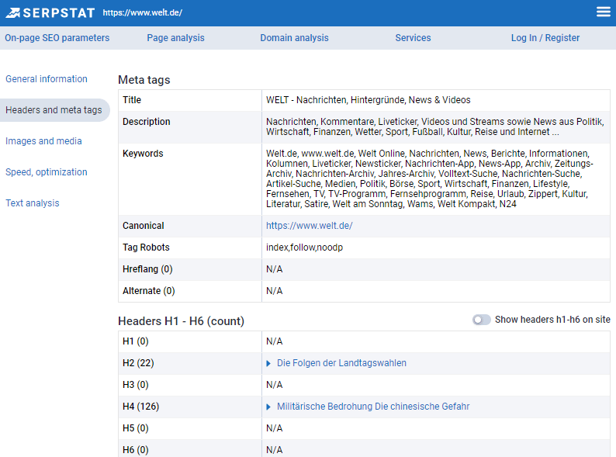Image resolution: width=616 pixels, height=457 pixels.
Task: Click the H4 (126) row label
Action: coord(140,407)
